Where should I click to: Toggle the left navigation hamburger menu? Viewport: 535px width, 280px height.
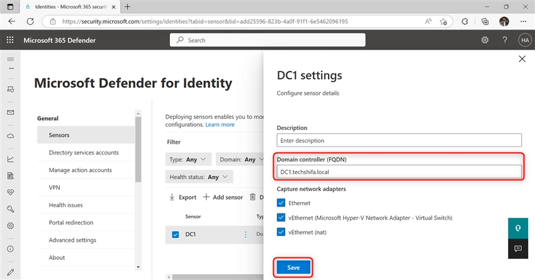(x=11, y=59)
